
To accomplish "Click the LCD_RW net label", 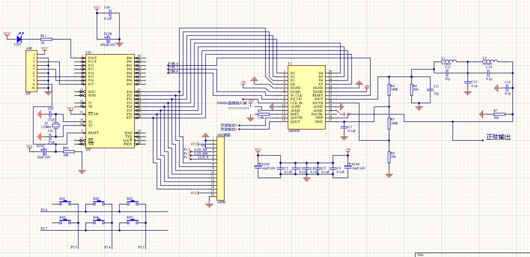I will tap(201, 153).
